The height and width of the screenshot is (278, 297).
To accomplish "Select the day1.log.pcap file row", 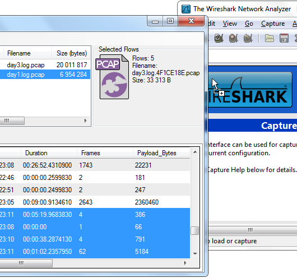I will 45,75.
